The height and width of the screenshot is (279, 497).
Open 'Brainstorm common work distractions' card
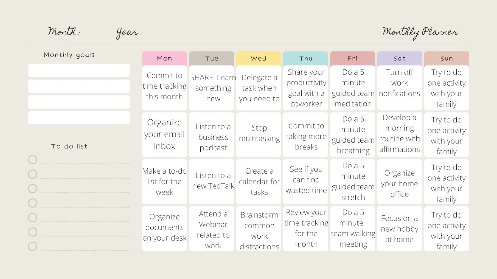pos(259,230)
